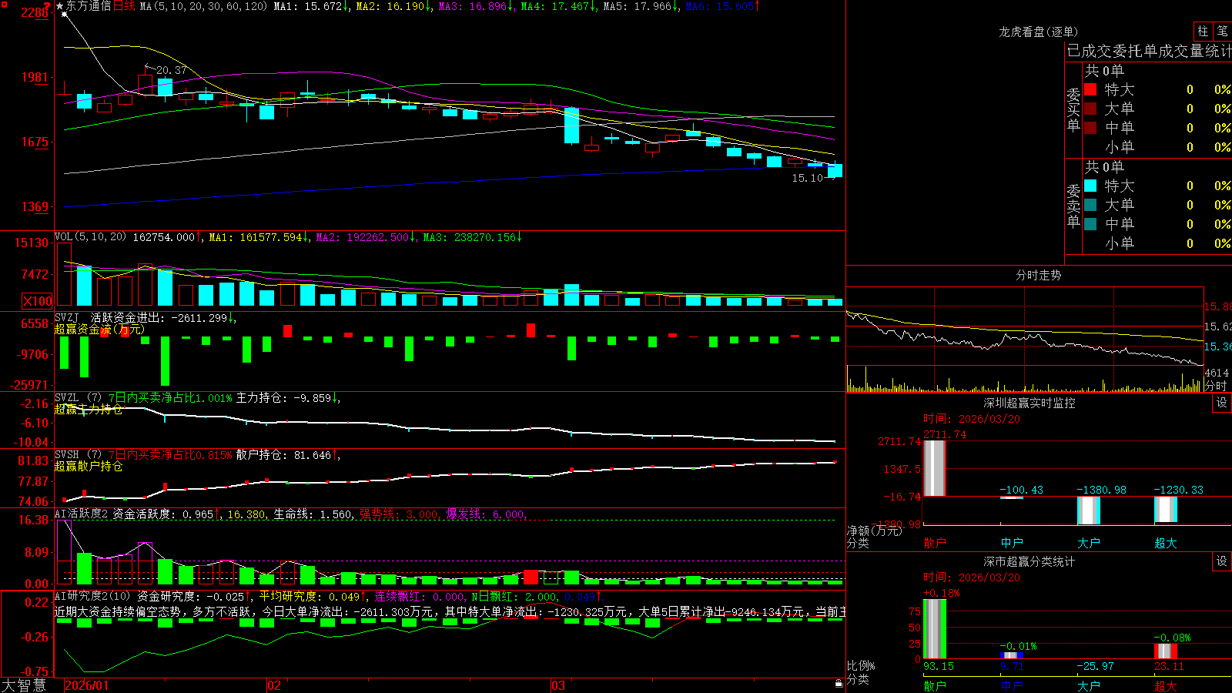Viewport: 1232px width, 693px height.
Task: Click the 日线 period label
Action: pyautogui.click(x=124, y=6)
